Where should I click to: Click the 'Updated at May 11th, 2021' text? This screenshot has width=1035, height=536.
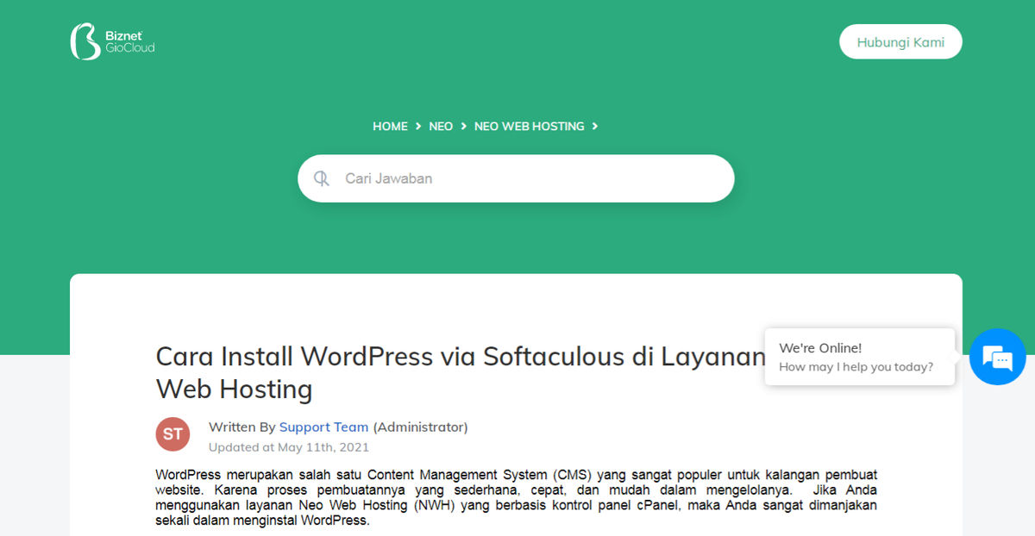tap(289, 447)
